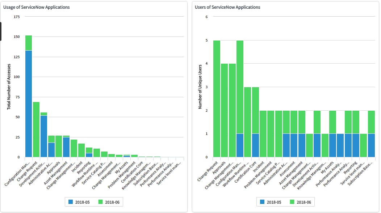Click the 'Total Number of Accesses' axis title

tap(9, 86)
